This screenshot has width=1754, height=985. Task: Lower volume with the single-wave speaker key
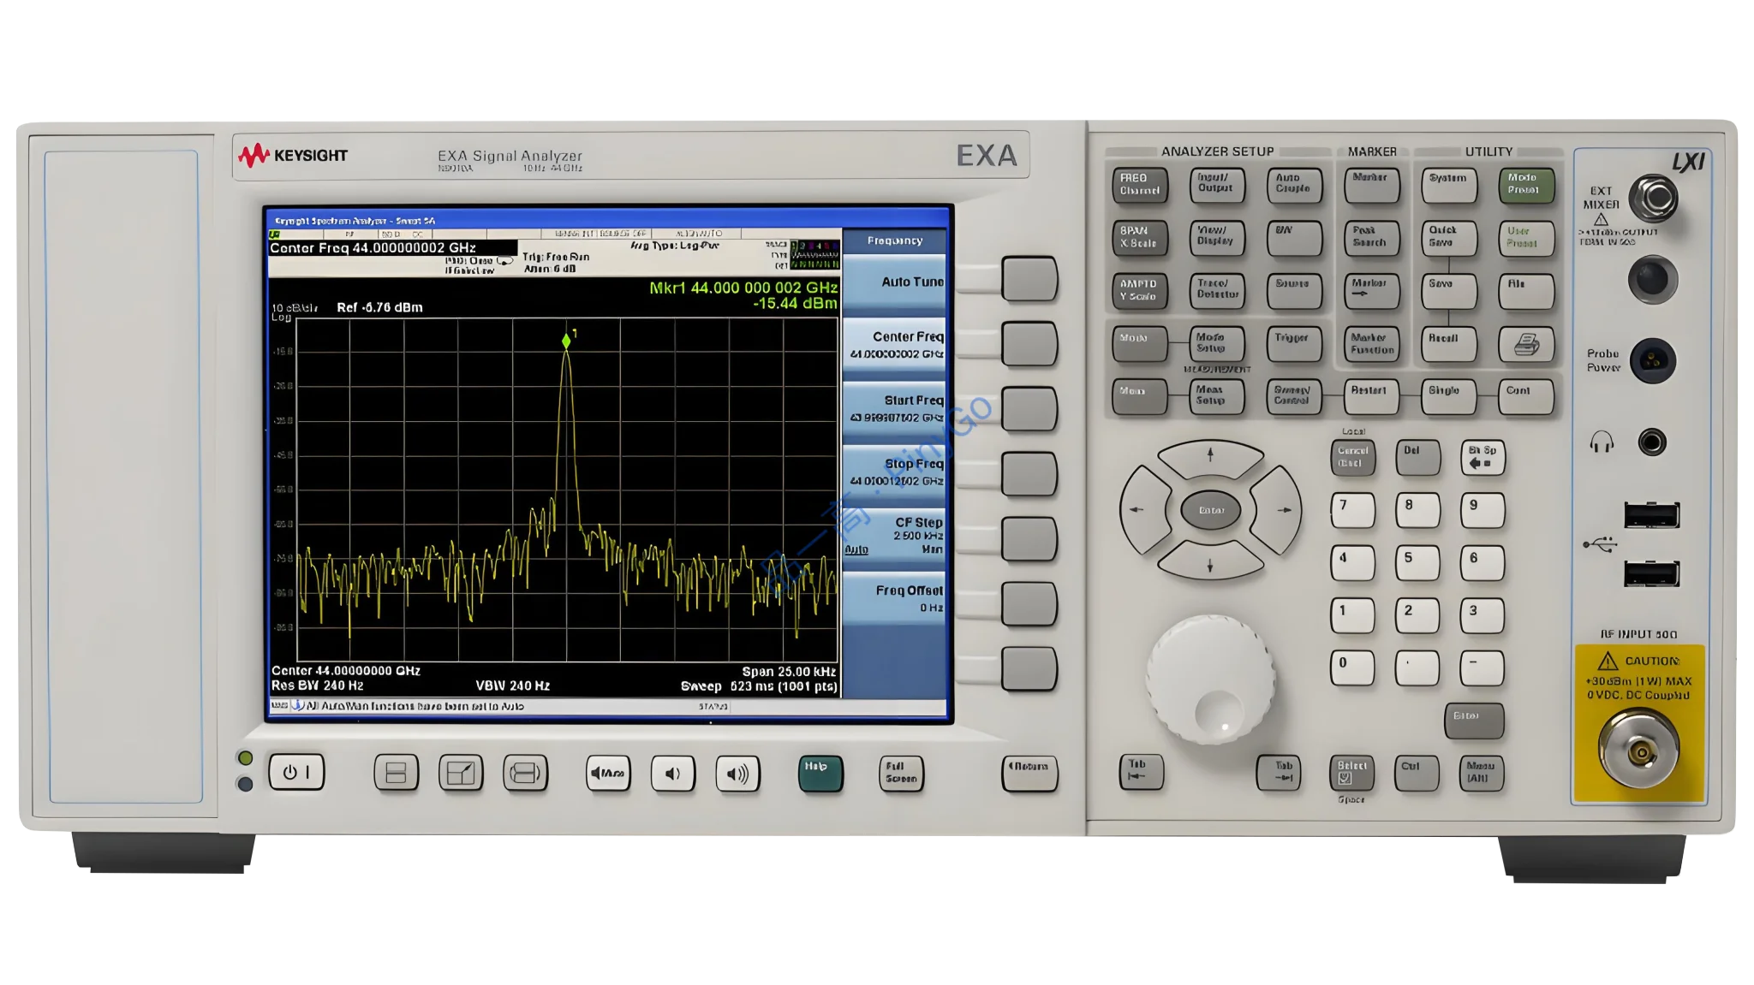(x=673, y=773)
